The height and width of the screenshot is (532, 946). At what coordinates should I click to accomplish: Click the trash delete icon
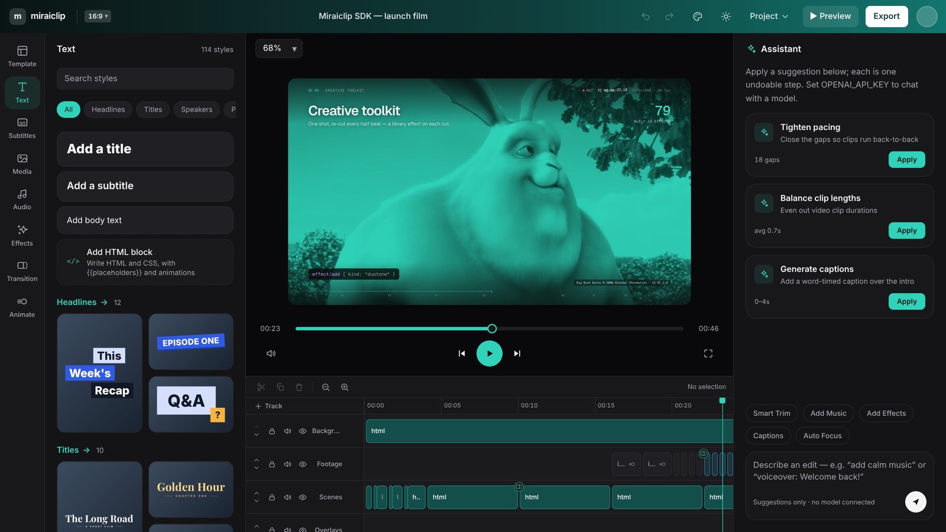coord(299,387)
